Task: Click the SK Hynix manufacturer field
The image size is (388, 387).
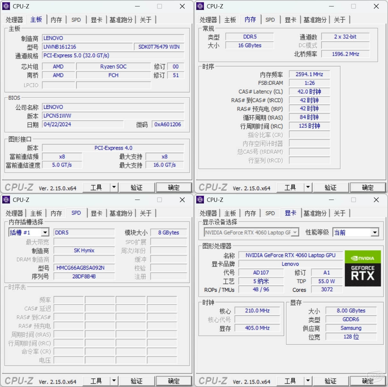Action: click(84, 250)
